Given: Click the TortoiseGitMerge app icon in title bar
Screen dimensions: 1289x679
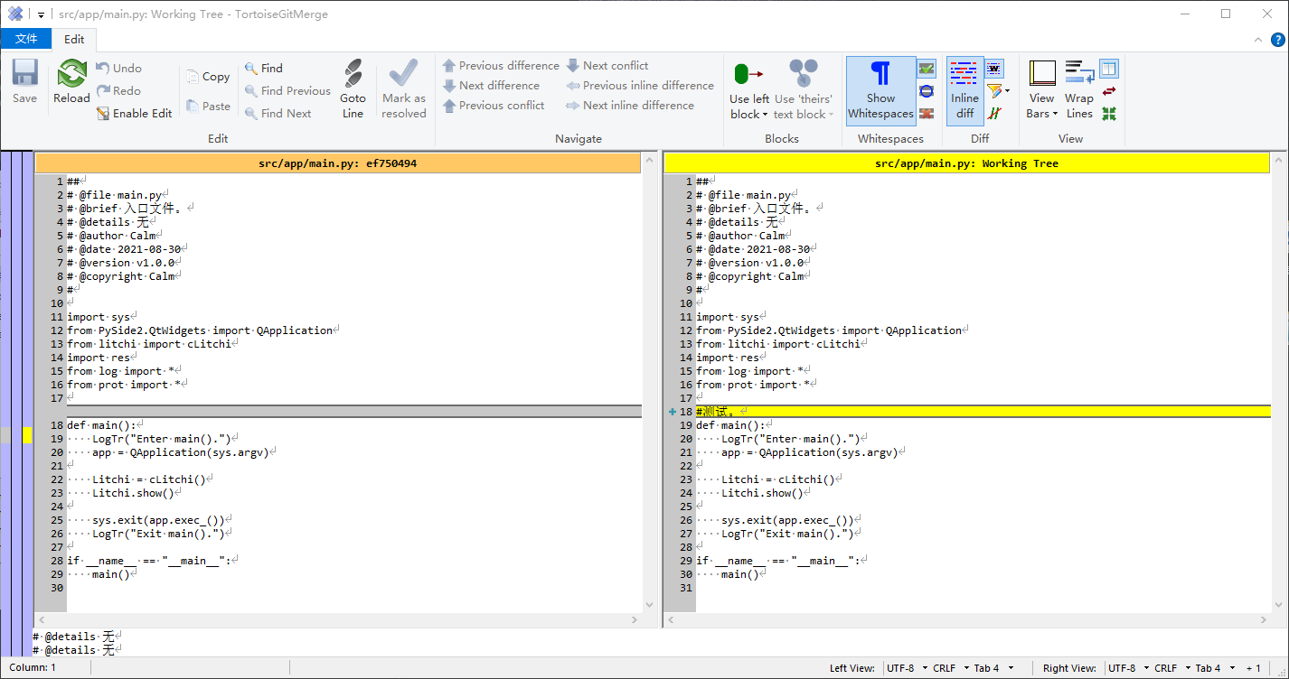Looking at the screenshot, I should 15,14.
